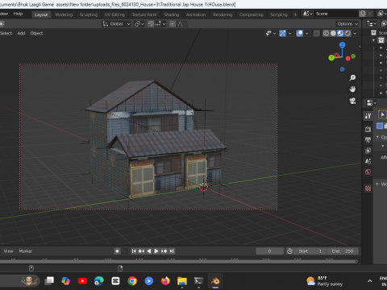The image size is (387, 290).
Task: Click the End frame field 250
Action: [343, 251]
